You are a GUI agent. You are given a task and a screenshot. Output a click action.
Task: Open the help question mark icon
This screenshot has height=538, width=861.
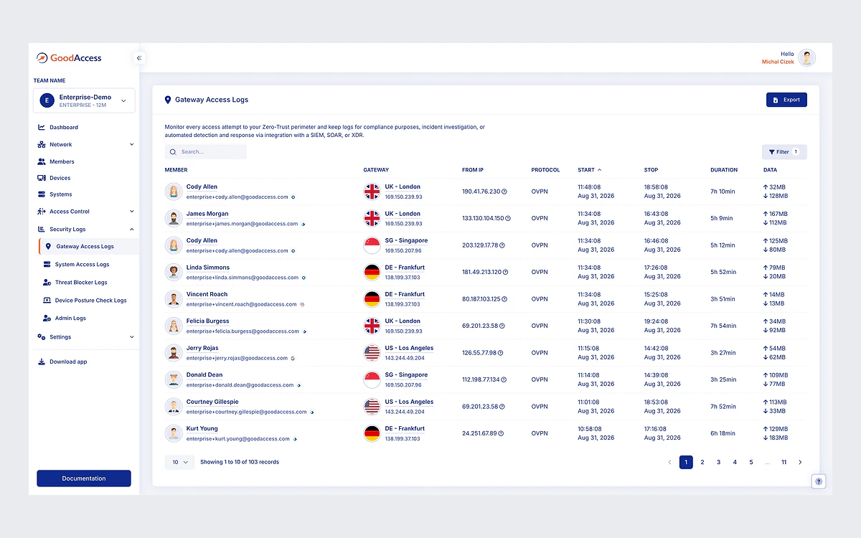pos(819,481)
